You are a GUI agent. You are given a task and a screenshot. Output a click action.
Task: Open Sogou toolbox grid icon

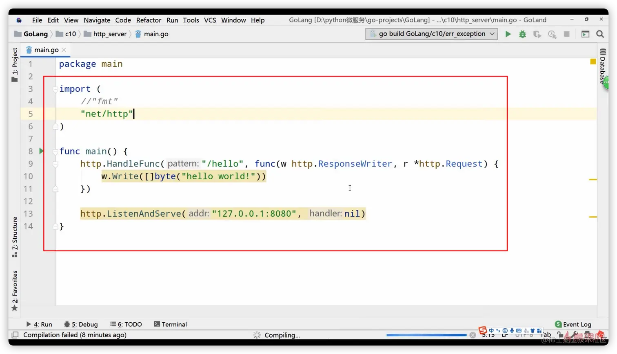539,331
